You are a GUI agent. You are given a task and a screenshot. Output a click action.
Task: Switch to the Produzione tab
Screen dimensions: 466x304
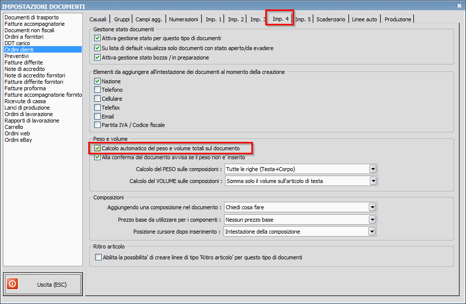(x=398, y=19)
